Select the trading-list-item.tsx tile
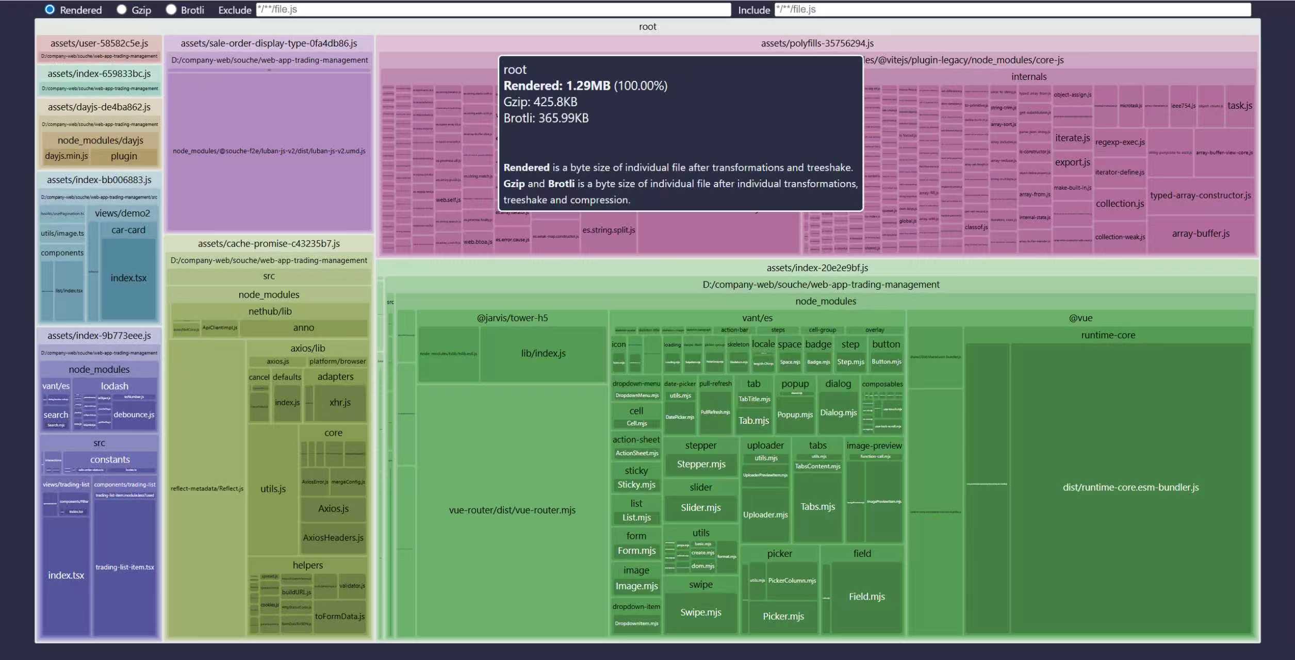Image resolution: width=1295 pixels, height=660 pixels. pyautogui.click(x=125, y=567)
